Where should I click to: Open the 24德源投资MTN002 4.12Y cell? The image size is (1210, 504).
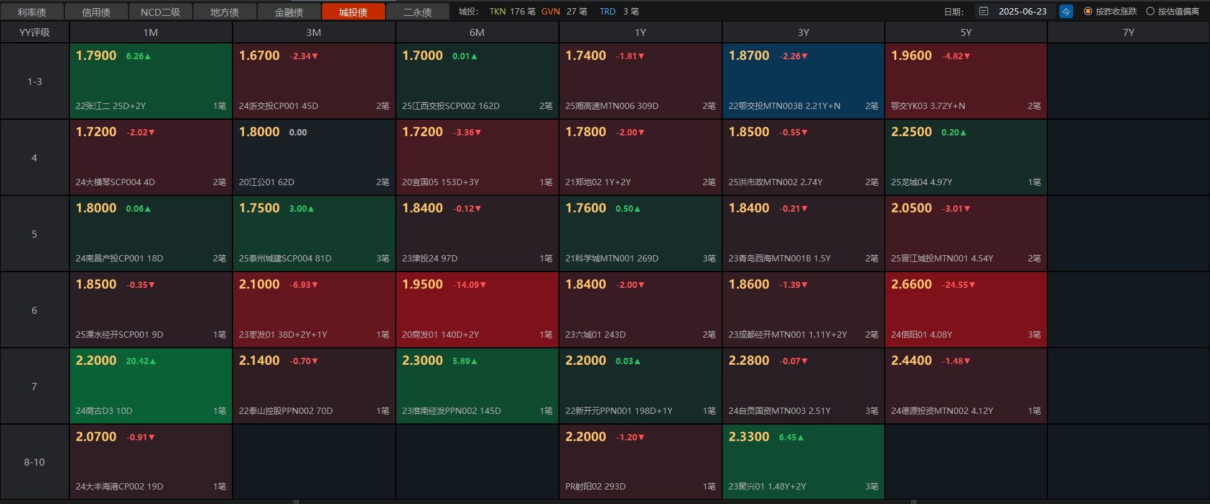(966, 386)
